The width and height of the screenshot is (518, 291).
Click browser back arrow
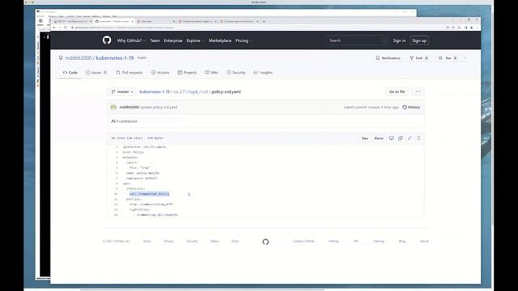point(54,27)
